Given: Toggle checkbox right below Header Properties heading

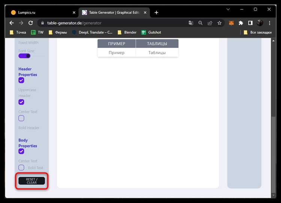Looking at the screenshot, I should pos(21,80).
